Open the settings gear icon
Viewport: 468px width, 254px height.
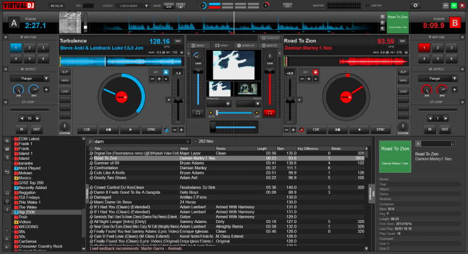point(415,5)
